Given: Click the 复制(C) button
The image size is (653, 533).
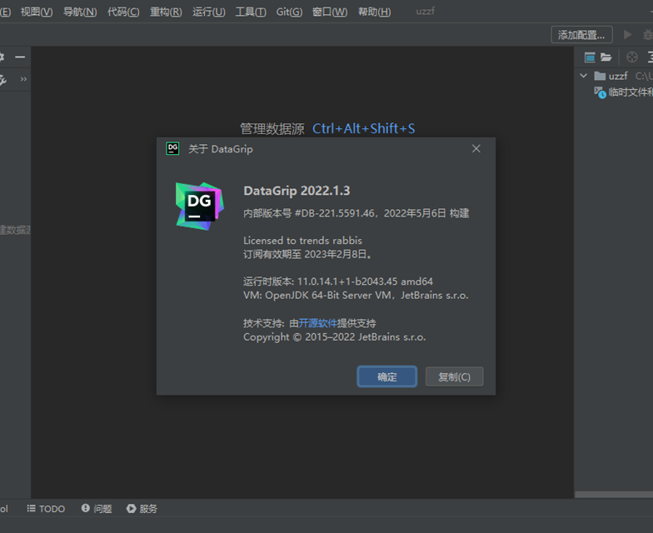Looking at the screenshot, I should (455, 376).
